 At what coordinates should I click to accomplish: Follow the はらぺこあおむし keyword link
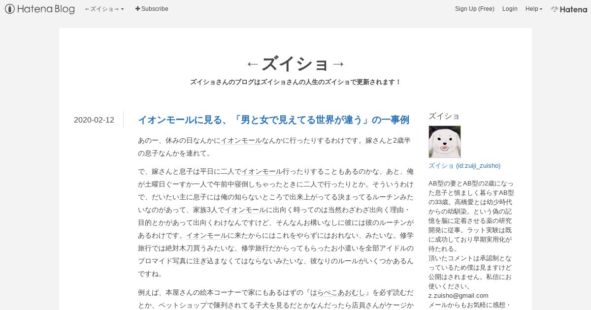[337, 292]
